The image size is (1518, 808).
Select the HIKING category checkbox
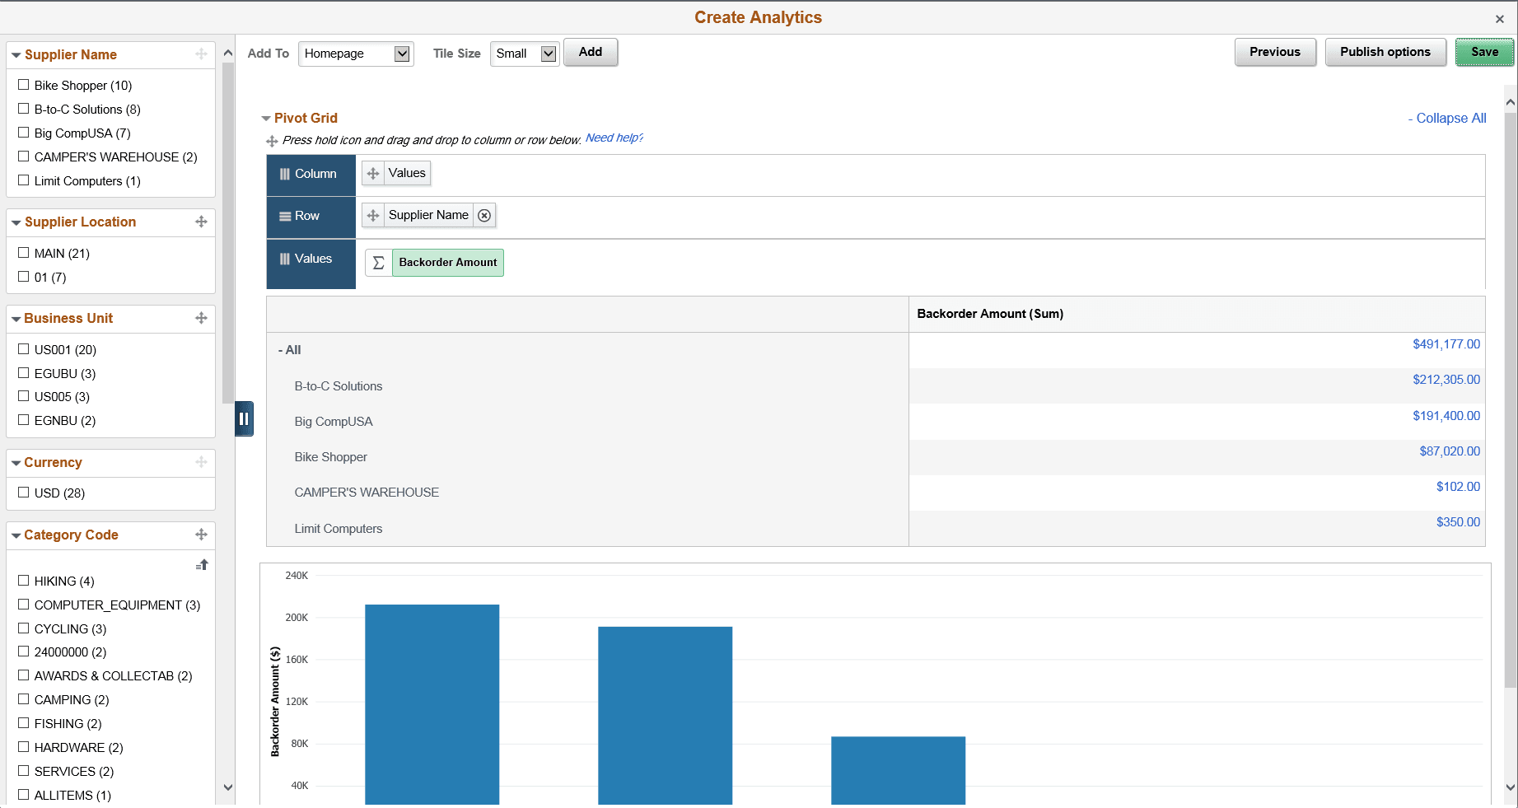tap(23, 580)
